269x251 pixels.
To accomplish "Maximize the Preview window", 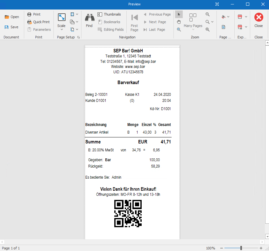I will click(248, 4).
